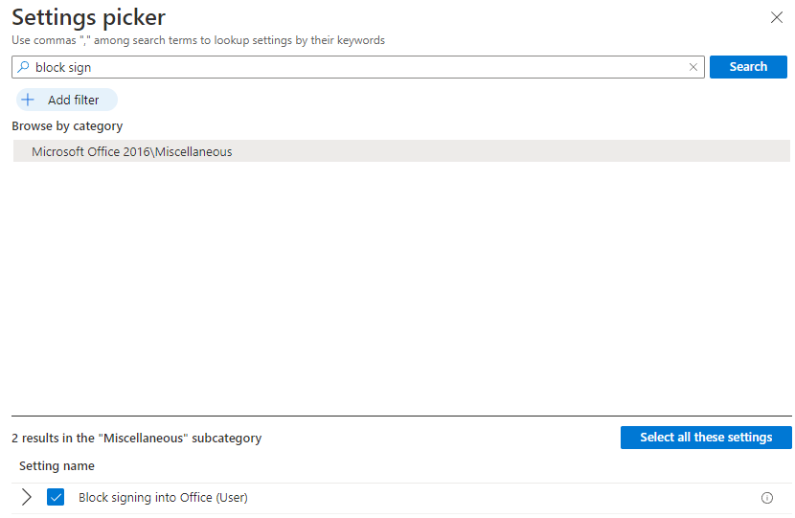This screenshot has width=795, height=518.
Task: Uncheck Block signing into Office checkbox
Action: [x=56, y=497]
